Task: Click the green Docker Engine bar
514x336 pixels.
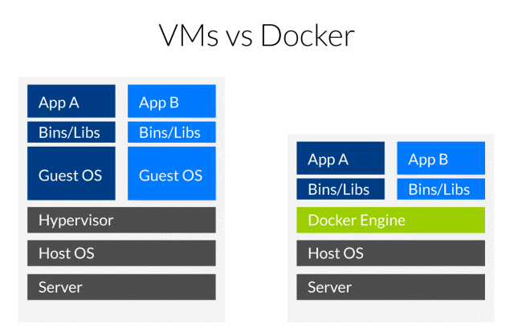Action: click(x=391, y=220)
